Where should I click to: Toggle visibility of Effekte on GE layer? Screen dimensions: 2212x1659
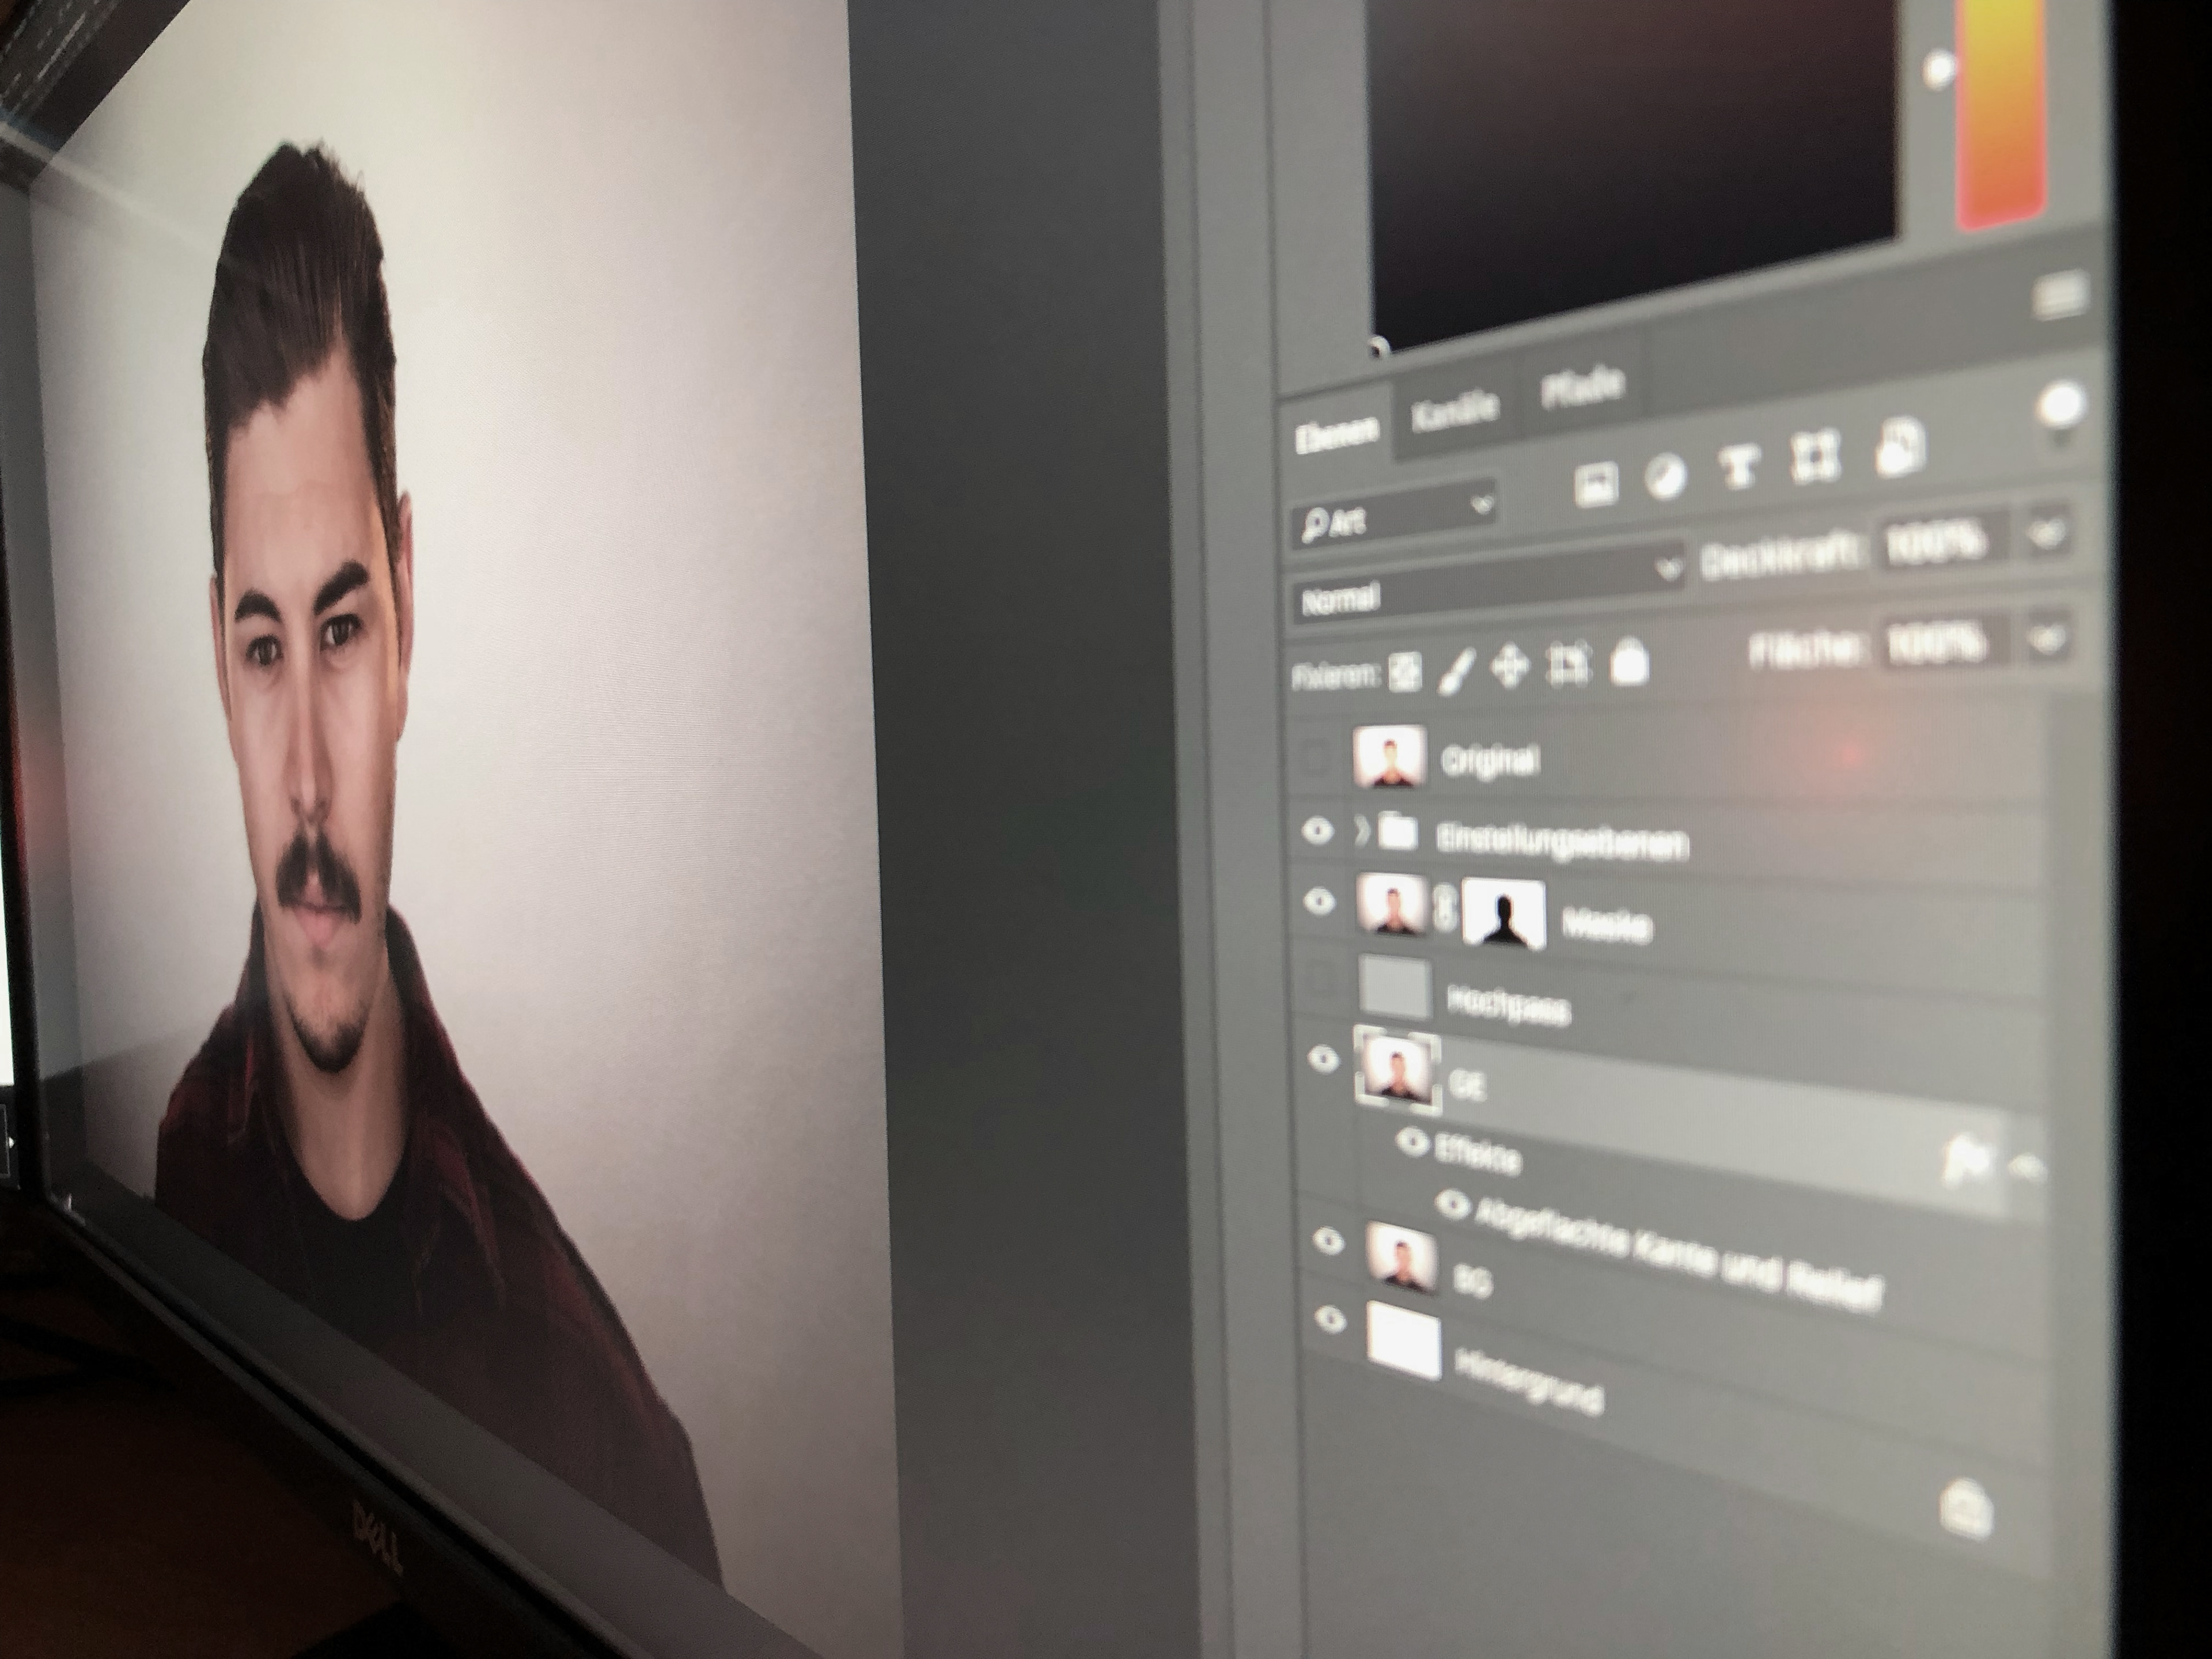1412,1141
